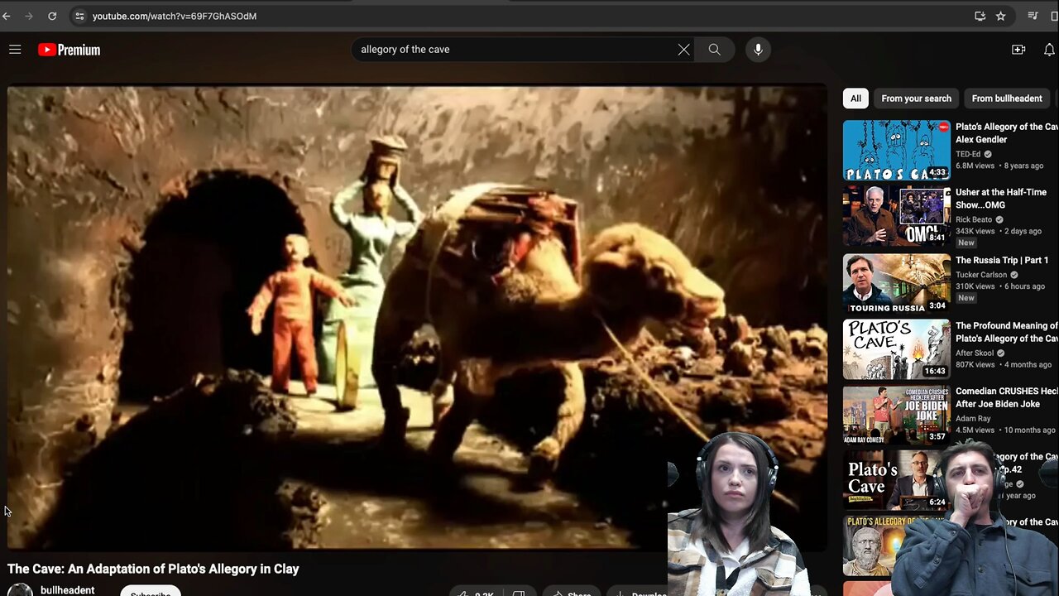The image size is (1059, 596).
Task: Open 'Plato's Cave' 6:24 video thumbnail
Action: click(894, 480)
